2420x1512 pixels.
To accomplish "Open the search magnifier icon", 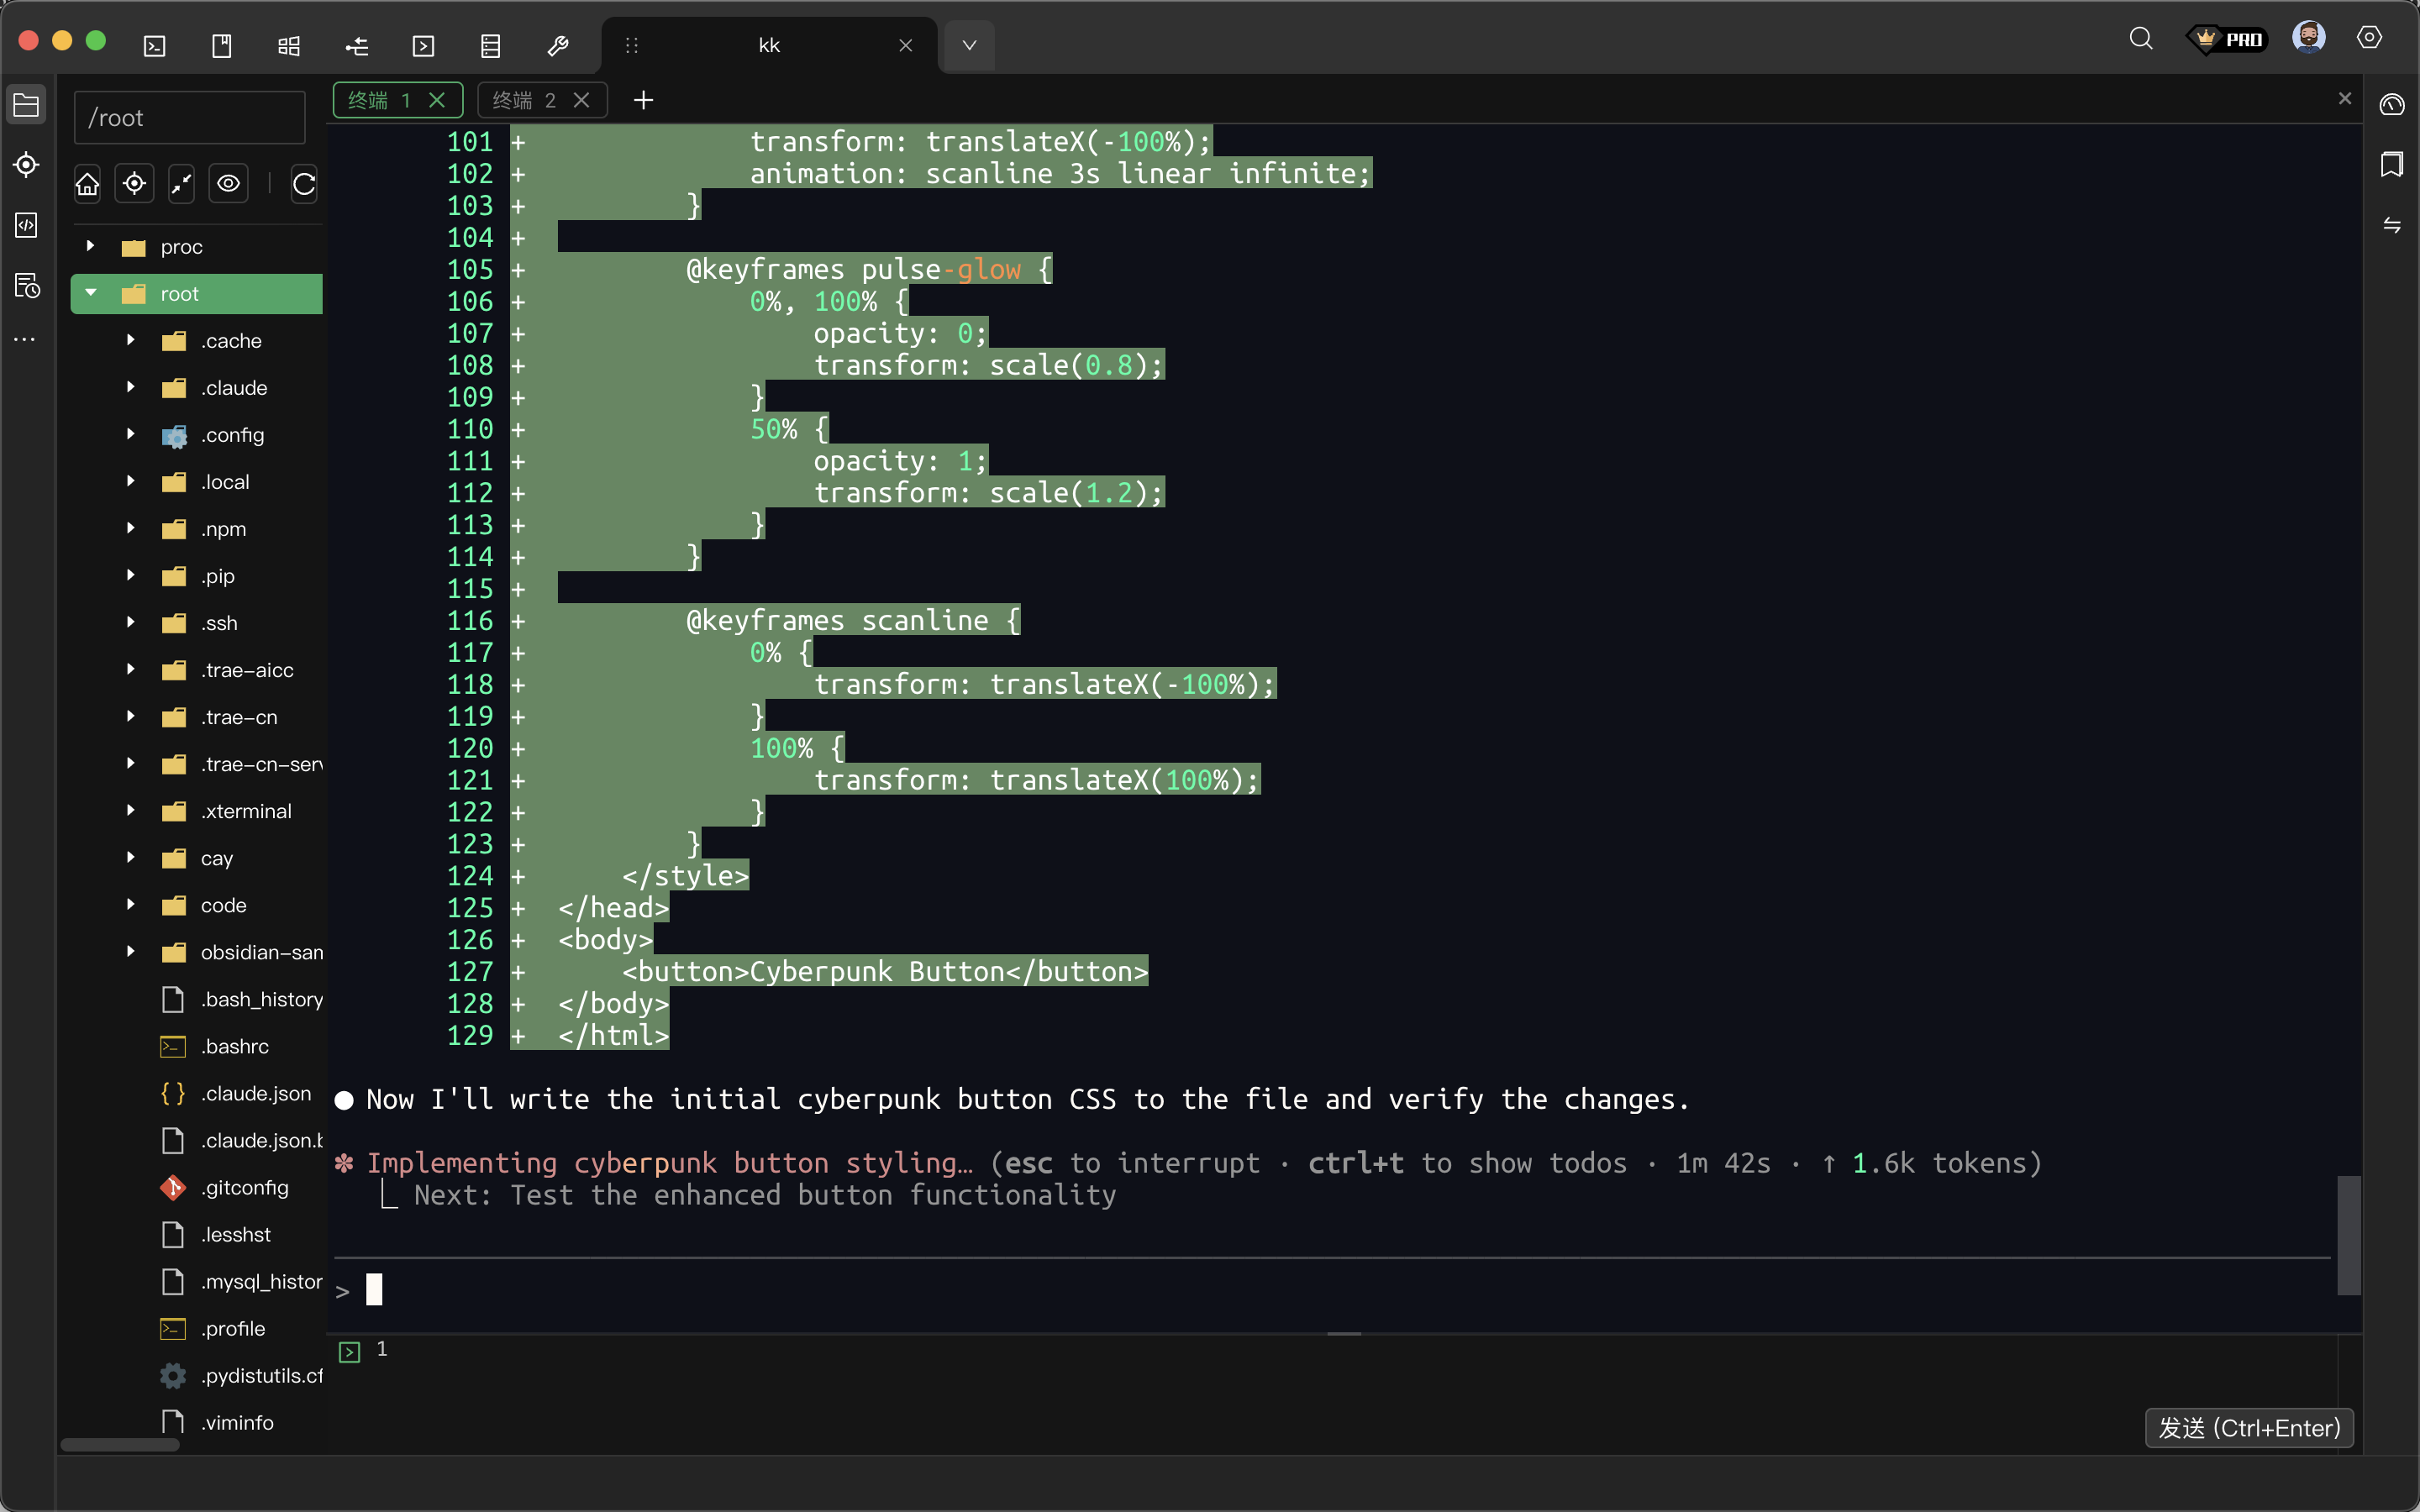I will pos(2140,39).
